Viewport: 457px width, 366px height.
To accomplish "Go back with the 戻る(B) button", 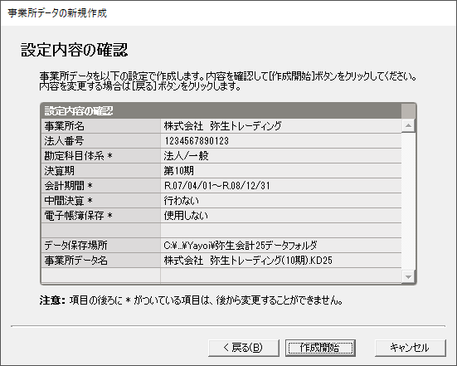I will coord(244,348).
